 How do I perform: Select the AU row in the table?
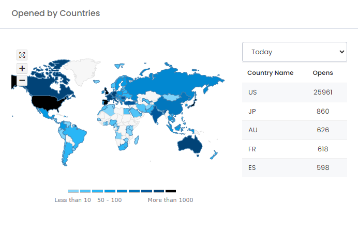tap(294, 130)
